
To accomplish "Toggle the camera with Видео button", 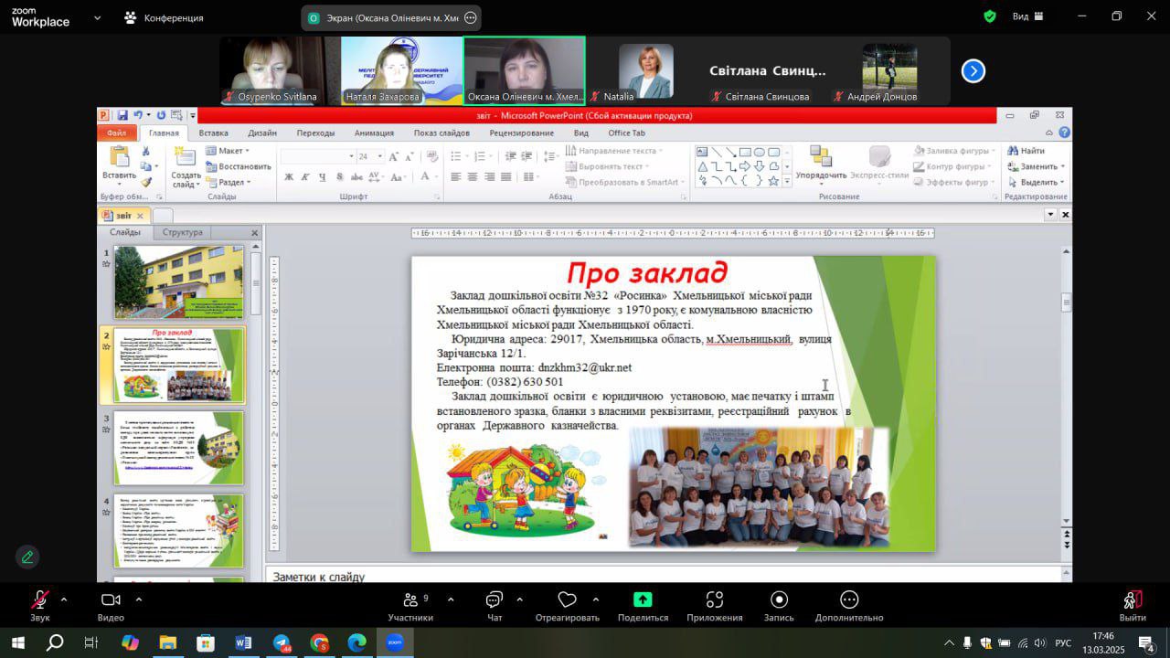I will (111, 600).
